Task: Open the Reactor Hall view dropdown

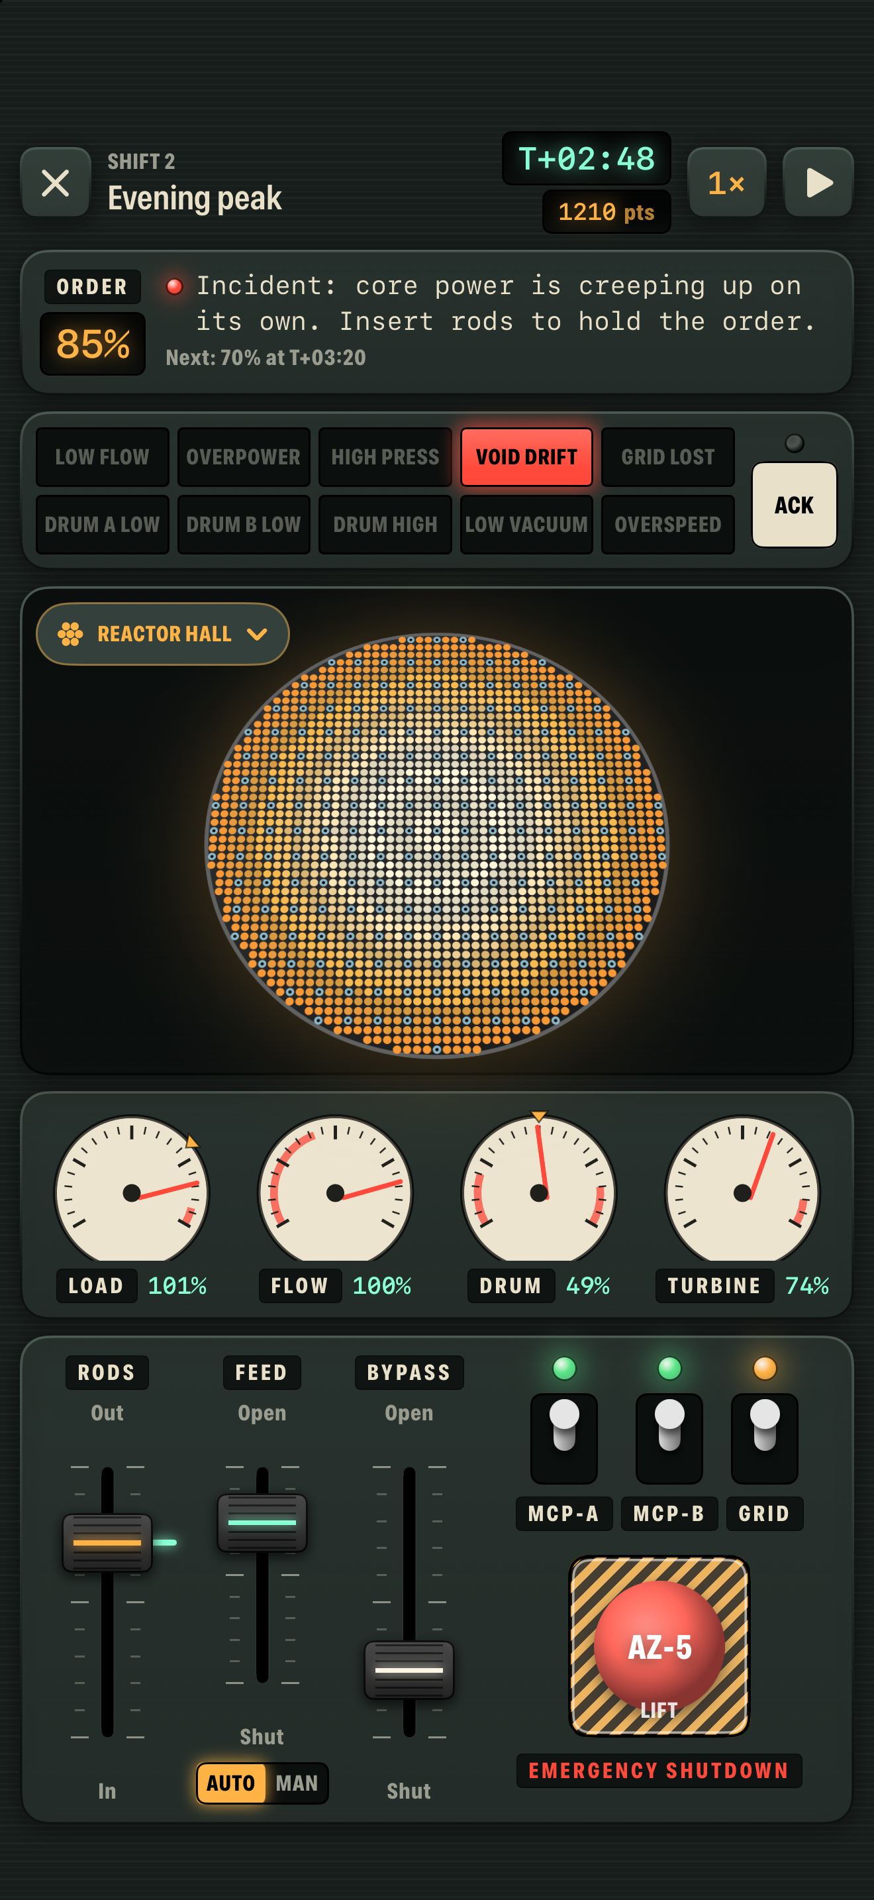Action: tap(163, 633)
